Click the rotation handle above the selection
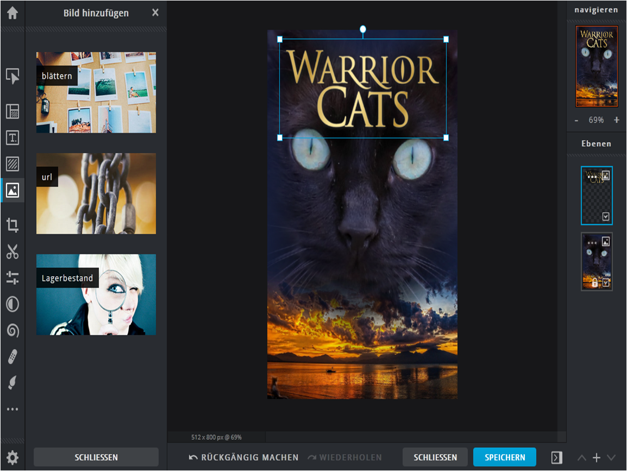The image size is (627, 471). point(363,29)
